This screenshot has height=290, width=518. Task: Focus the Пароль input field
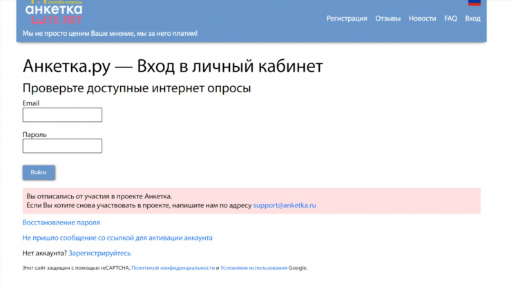pyautogui.click(x=62, y=145)
